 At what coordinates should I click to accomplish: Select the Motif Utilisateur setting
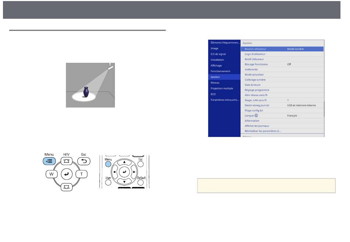click(x=282, y=59)
